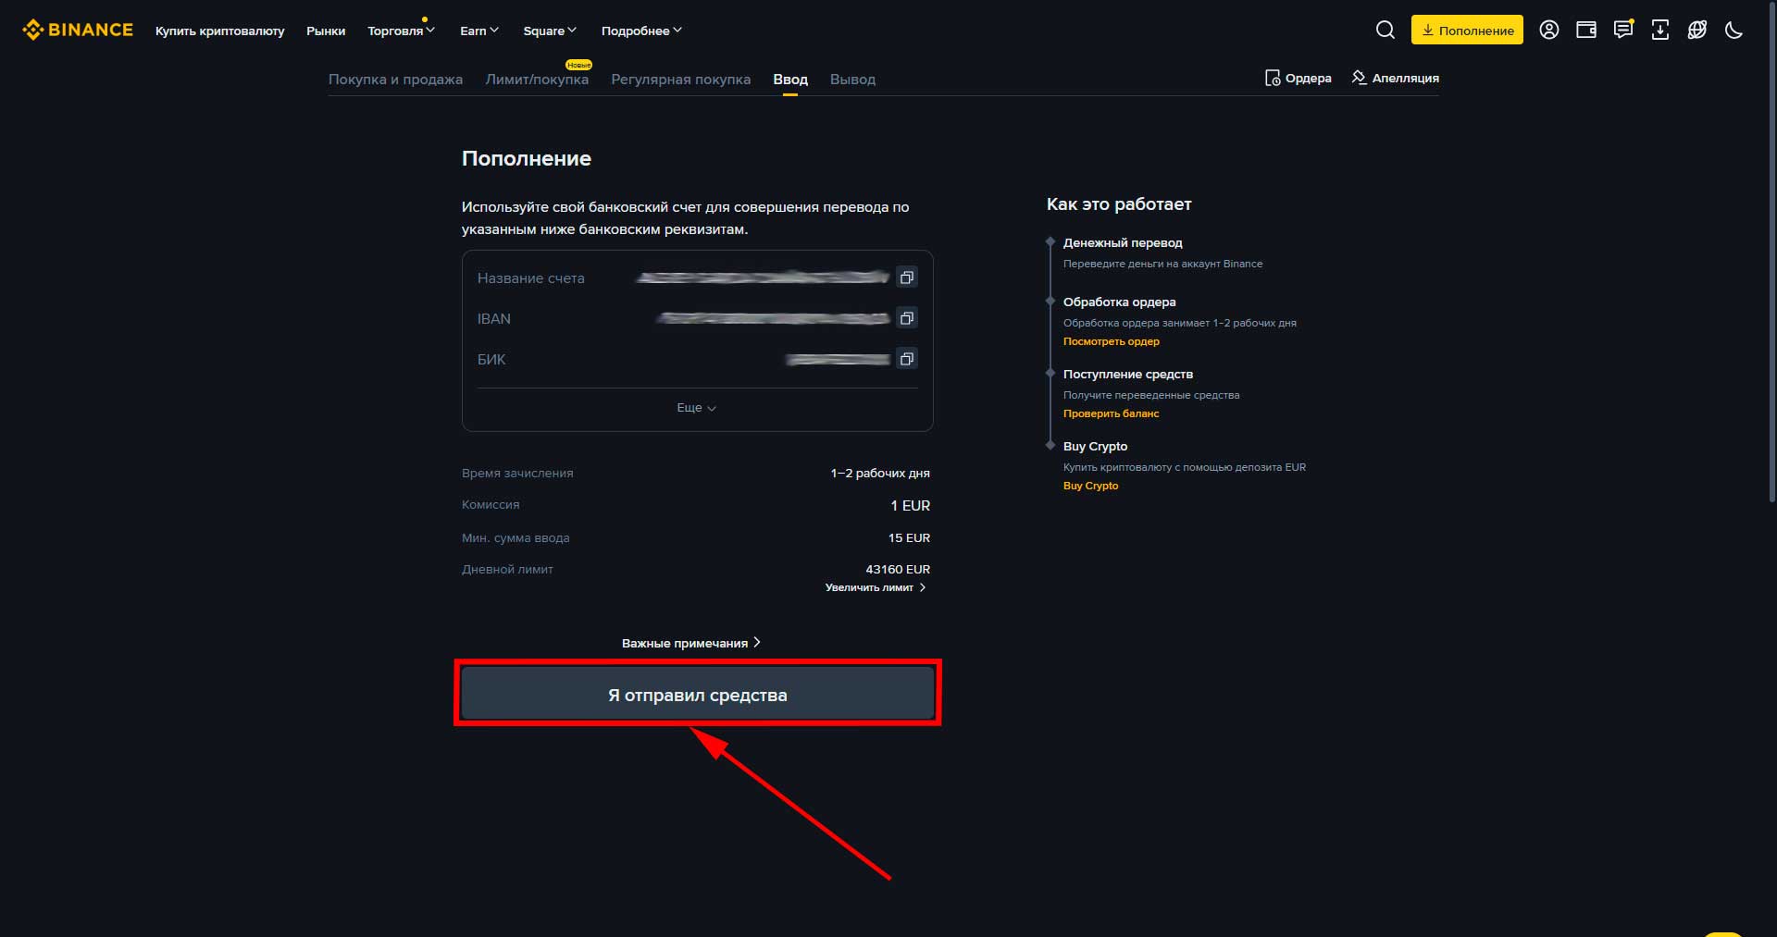Open the Ордера orders page
This screenshot has height=937, width=1777.
[x=1298, y=78]
